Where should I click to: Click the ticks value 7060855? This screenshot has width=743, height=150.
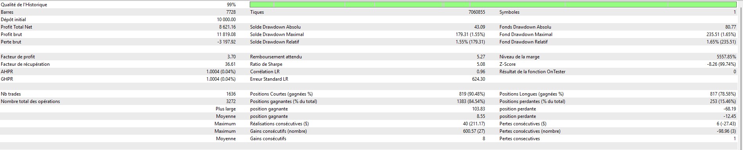476,12
